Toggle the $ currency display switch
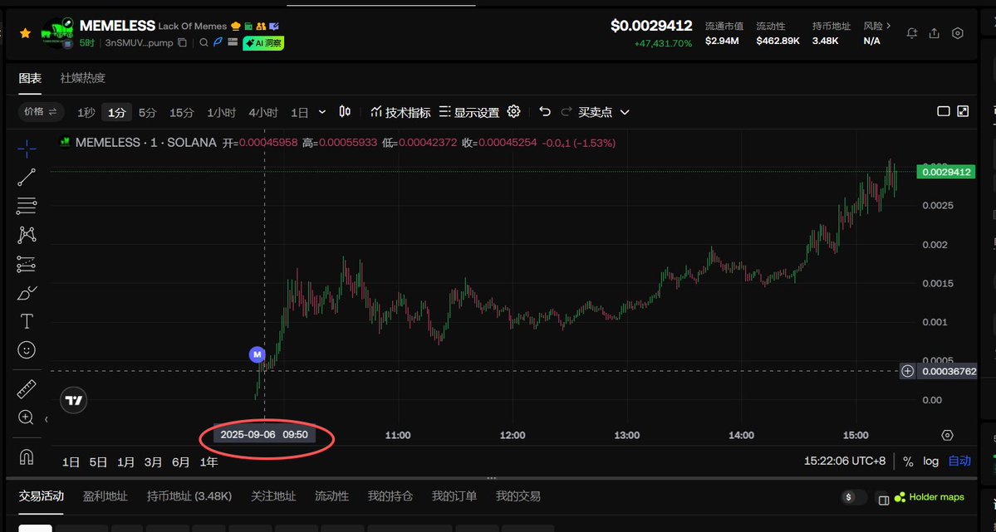Viewport: 996px width, 532px height. (x=854, y=498)
